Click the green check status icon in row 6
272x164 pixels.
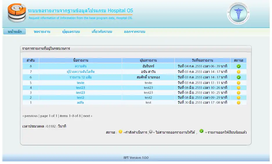239,78
